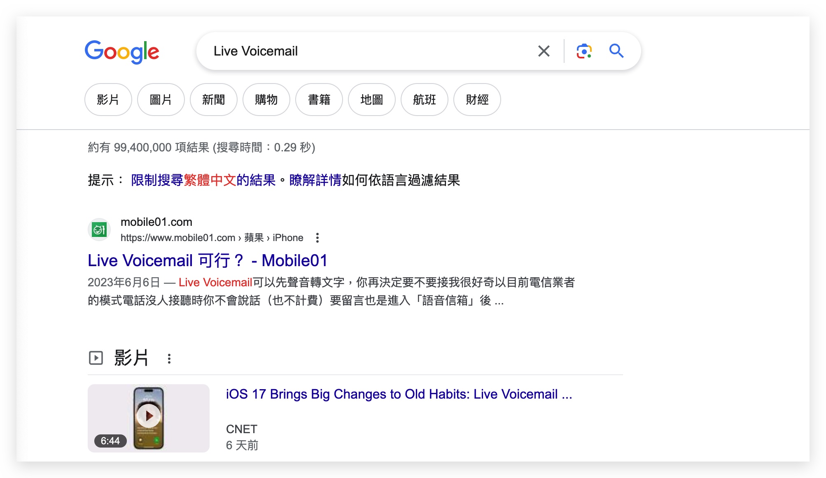Open the iOS 17 Brings Big Changes video link
The height and width of the screenshot is (478, 826).
[399, 394]
